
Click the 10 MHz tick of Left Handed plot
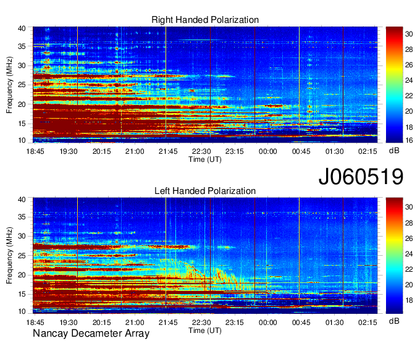pyautogui.click(x=22, y=311)
